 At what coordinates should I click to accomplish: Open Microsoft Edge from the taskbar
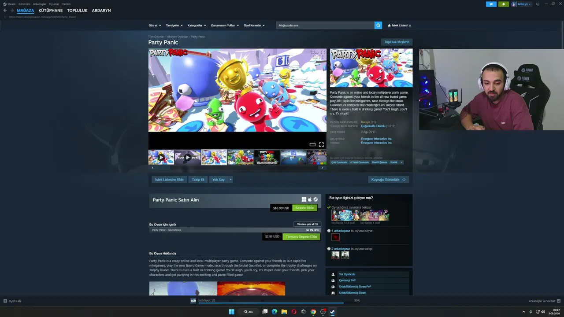[x=275, y=312]
